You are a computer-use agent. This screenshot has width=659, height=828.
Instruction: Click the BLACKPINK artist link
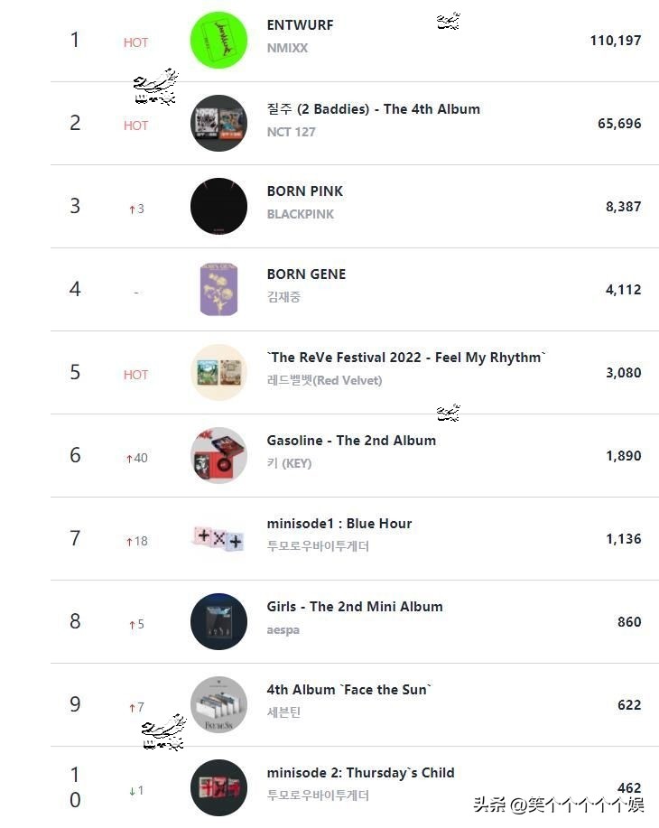pyautogui.click(x=300, y=214)
